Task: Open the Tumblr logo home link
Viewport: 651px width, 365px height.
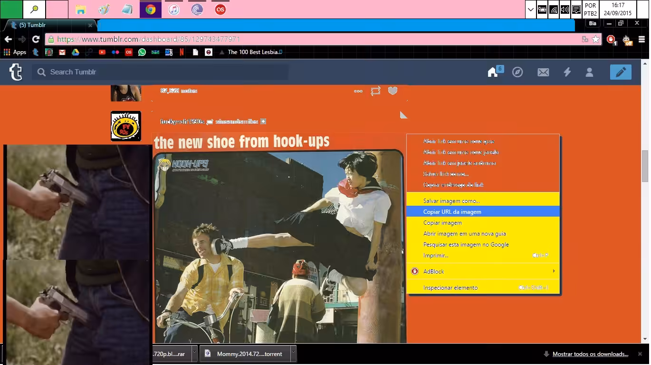Action: click(16, 72)
